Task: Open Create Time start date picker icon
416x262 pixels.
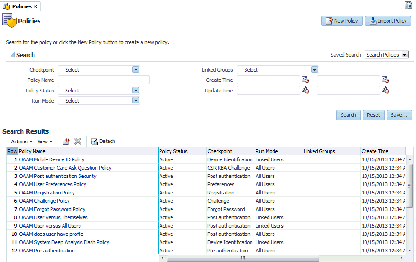Action: (x=305, y=80)
